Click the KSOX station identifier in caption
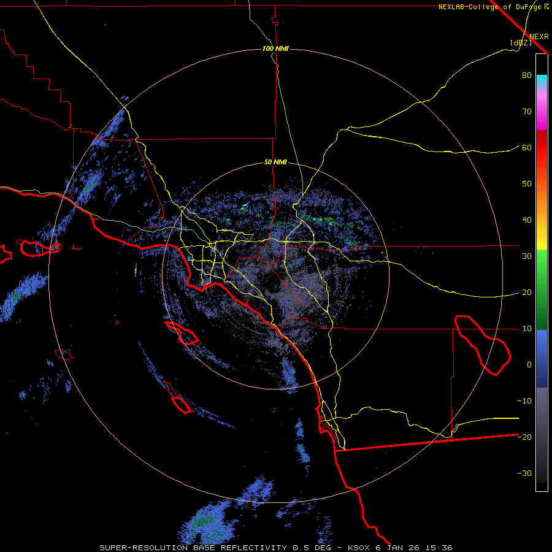Screen dimensions: 552x552 click(x=360, y=548)
